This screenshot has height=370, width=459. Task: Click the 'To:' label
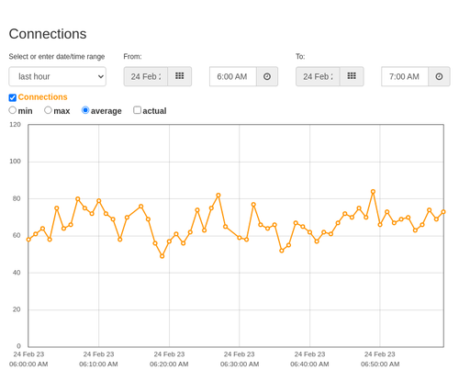[300, 57]
